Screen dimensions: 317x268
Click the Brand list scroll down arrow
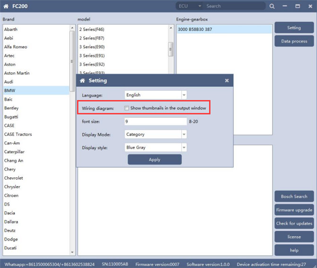click(72, 252)
